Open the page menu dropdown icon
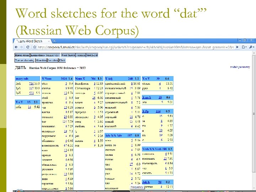This screenshot has width=256, height=192. [244, 47]
